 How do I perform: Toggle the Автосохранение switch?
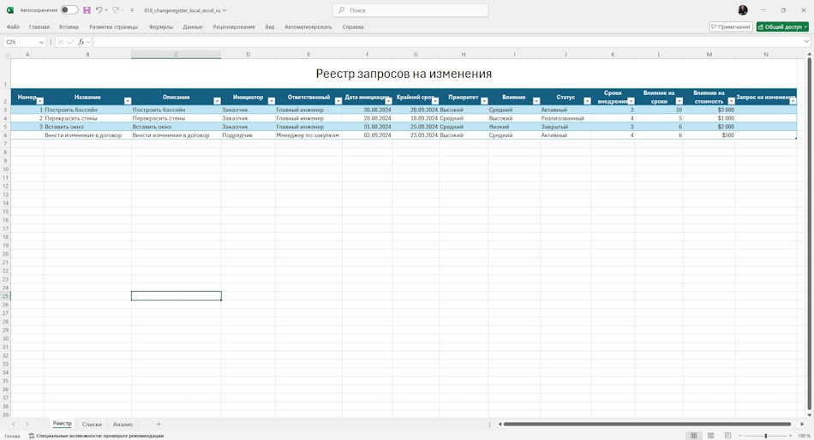coord(69,10)
